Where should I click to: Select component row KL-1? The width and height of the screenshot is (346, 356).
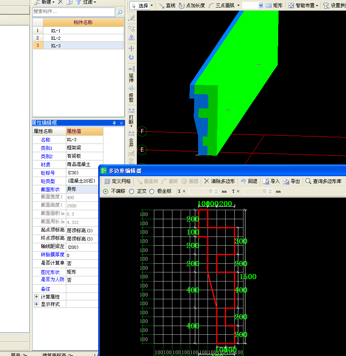[x=79, y=31]
